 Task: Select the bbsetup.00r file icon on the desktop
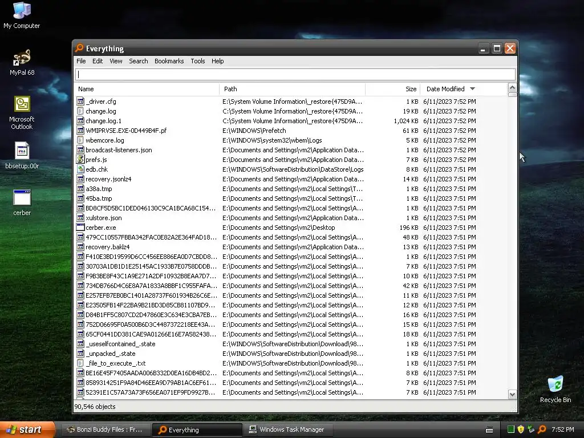pos(22,155)
